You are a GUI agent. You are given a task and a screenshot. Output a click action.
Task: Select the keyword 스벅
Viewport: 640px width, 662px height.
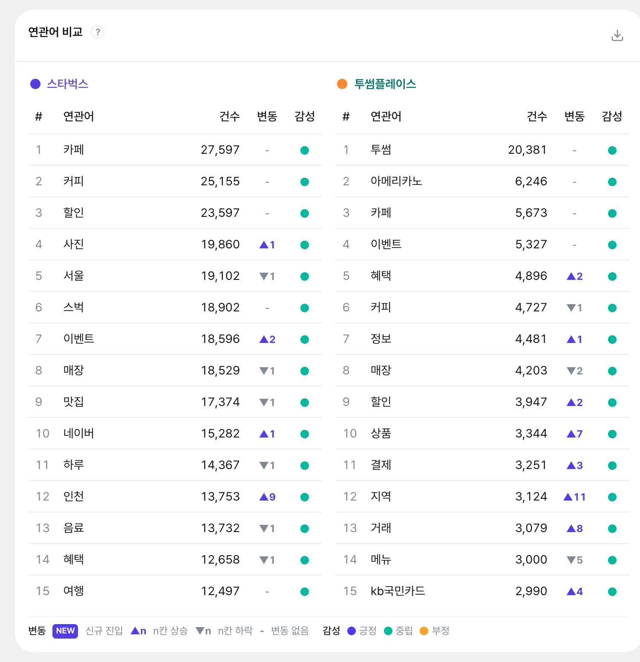(74, 307)
